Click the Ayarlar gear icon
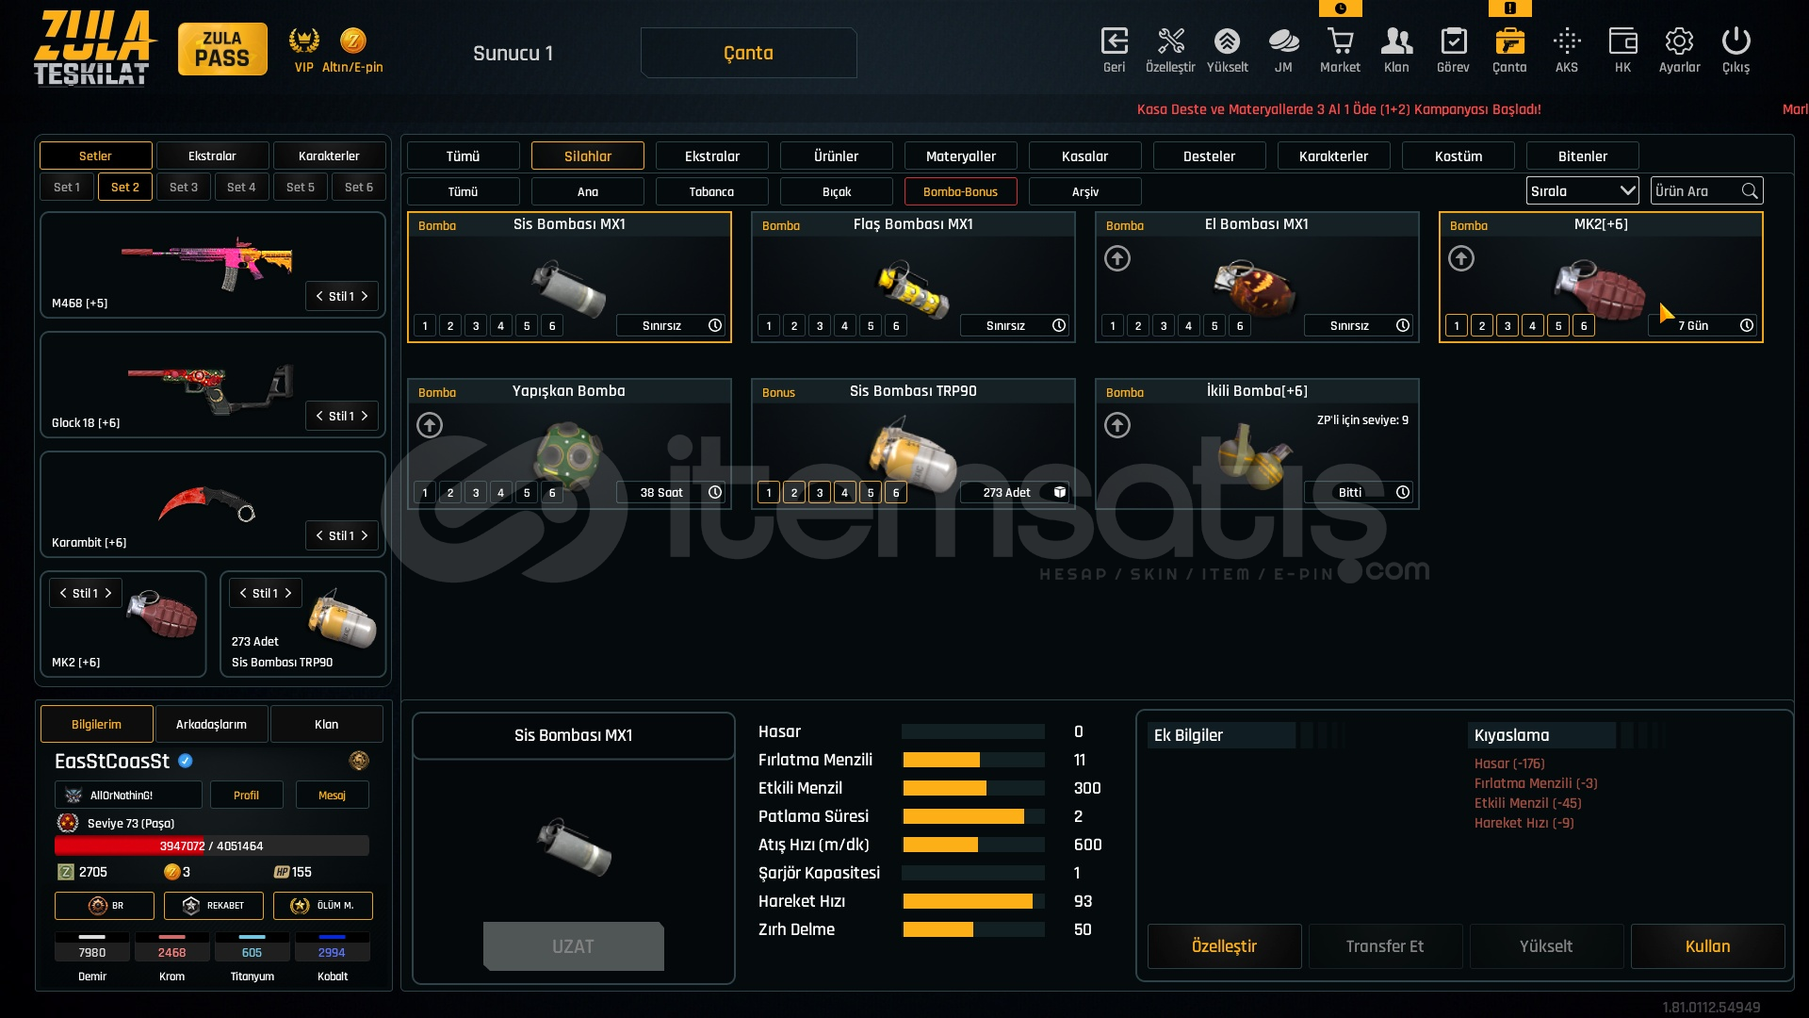The width and height of the screenshot is (1809, 1018). click(1678, 42)
